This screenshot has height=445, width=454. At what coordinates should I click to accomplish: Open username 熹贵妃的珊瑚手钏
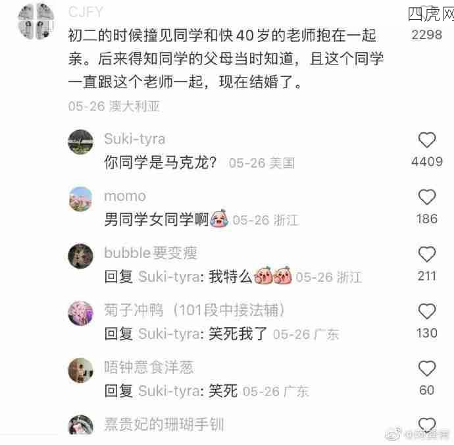pos(164,425)
